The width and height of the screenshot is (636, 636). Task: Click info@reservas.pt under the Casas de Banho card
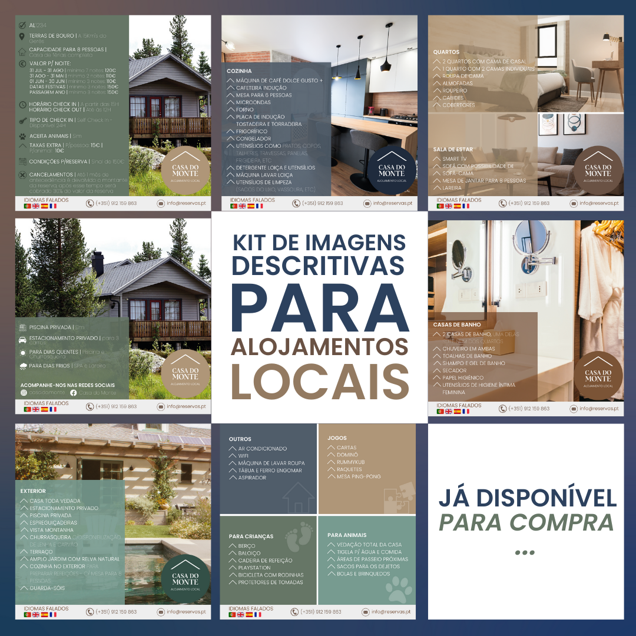pyautogui.click(x=598, y=409)
